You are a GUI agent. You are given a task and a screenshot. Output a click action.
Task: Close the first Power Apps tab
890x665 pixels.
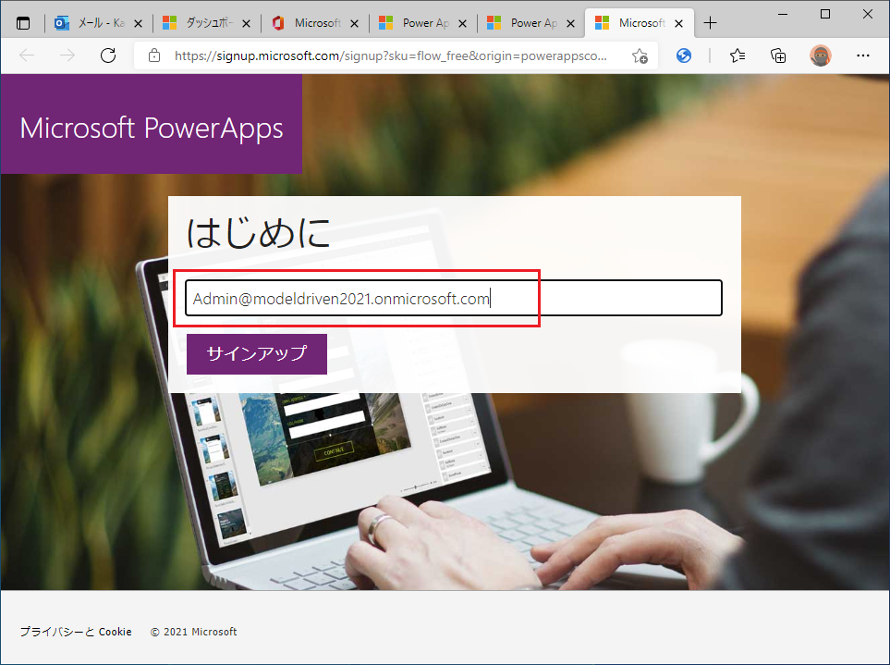pos(463,23)
